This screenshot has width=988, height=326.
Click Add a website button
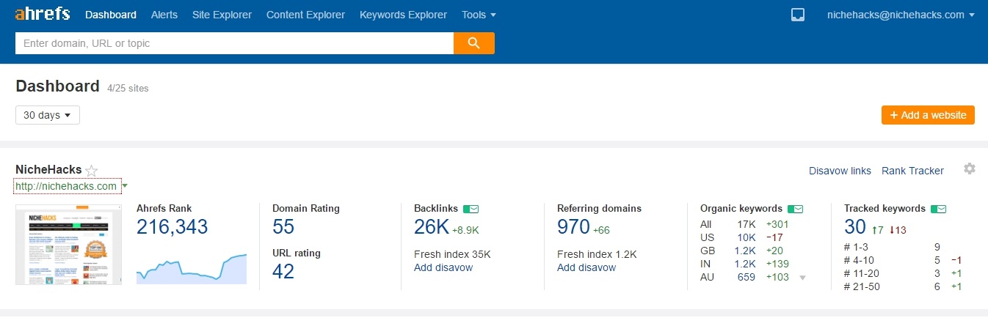click(x=929, y=115)
